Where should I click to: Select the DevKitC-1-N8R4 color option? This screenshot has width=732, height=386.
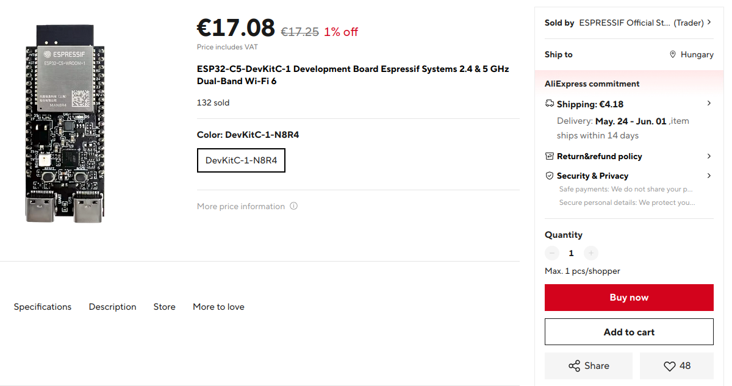pyautogui.click(x=241, y=160)
